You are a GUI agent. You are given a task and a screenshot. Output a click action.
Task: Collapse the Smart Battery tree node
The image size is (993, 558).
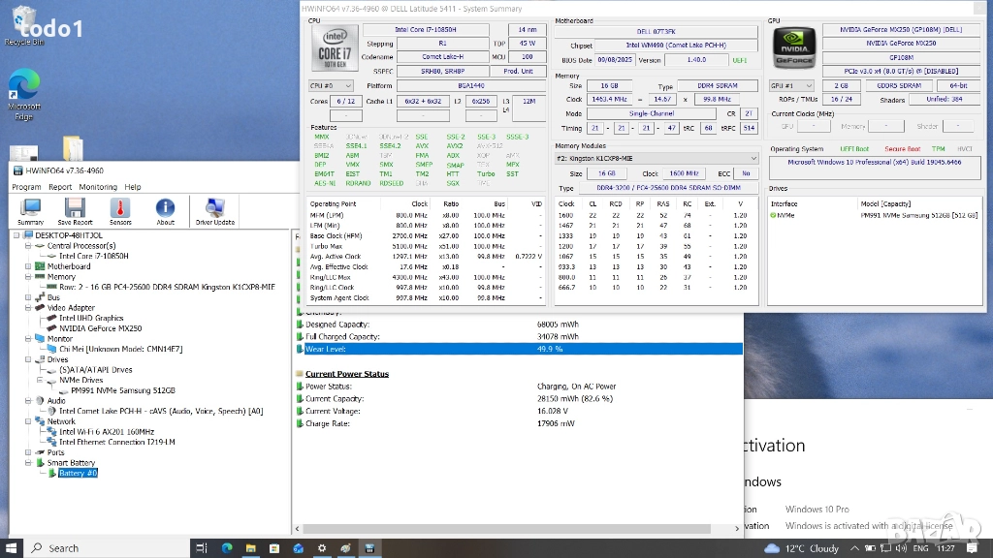[28, 463]
